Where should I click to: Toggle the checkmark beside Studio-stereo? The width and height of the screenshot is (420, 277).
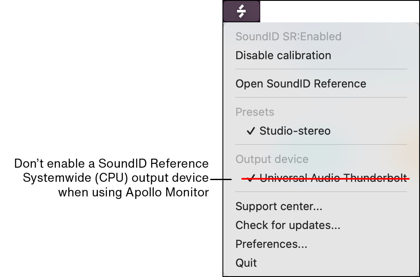[251, 131]
